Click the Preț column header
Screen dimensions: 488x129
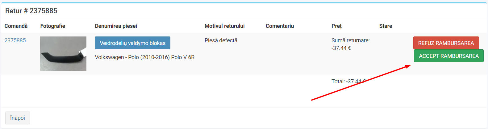click(336, 26)
